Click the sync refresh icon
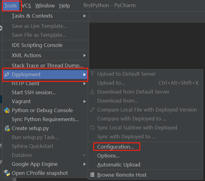This screenshot has width=205, height=181. 92,128
